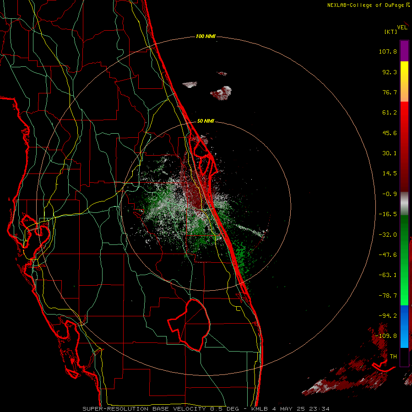This screenshot has height=412, width=412.
Task: Click the [KT] units label
Action: (390, 32)
